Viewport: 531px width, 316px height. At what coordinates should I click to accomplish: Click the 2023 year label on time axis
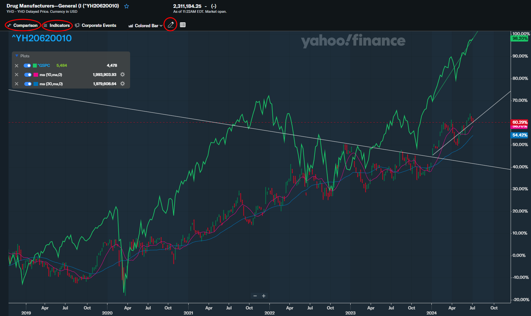[x=350, y=313]
